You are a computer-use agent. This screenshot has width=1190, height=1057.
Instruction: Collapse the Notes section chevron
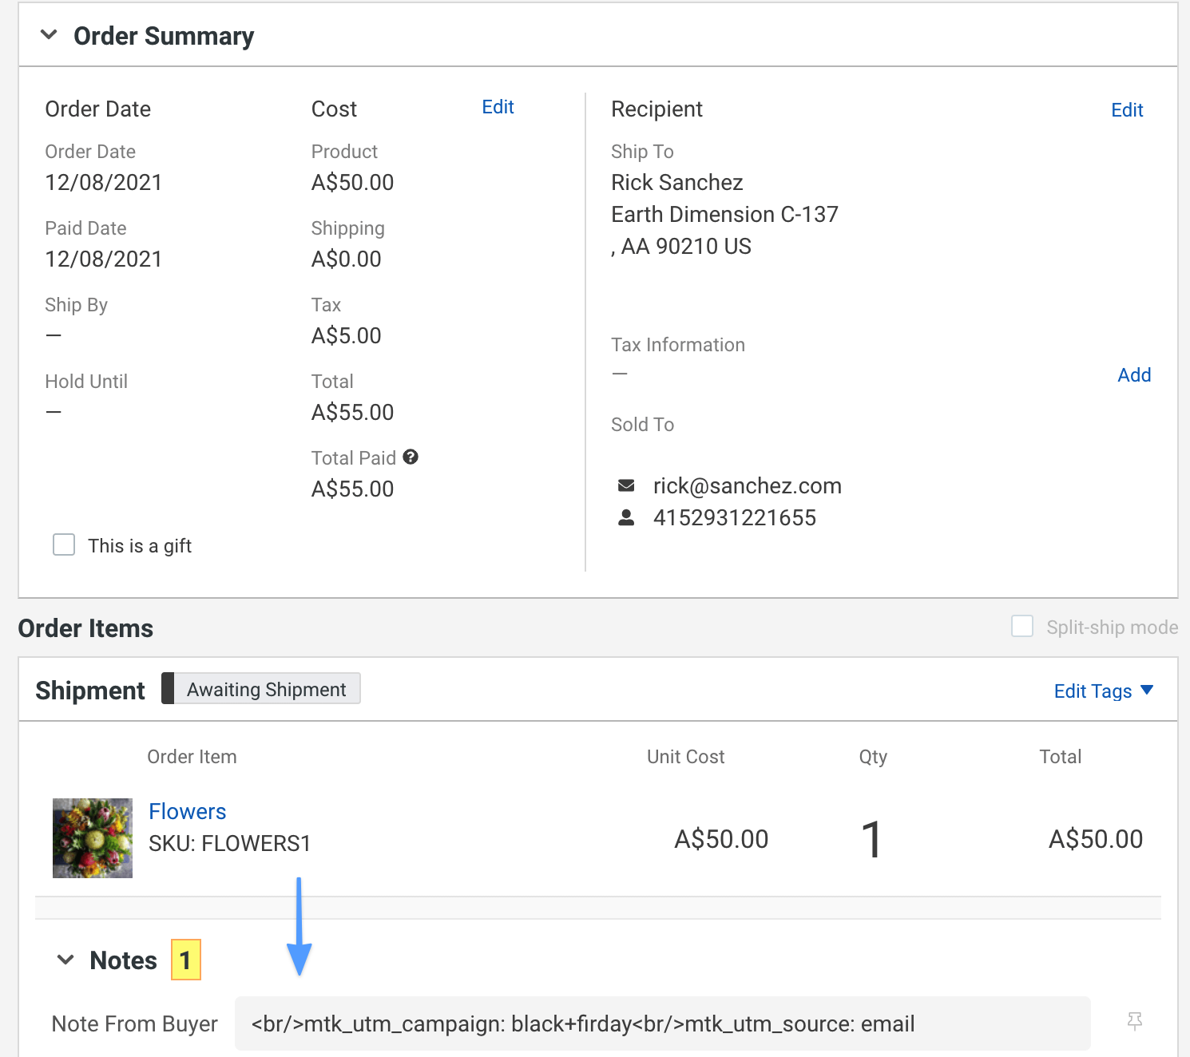pyautogui.click(x=65, y=960)
